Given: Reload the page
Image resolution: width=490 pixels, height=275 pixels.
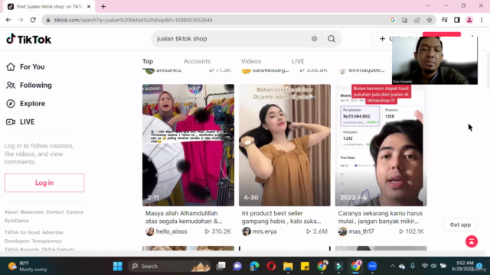Looking at the screenshot, I should 33,20.
